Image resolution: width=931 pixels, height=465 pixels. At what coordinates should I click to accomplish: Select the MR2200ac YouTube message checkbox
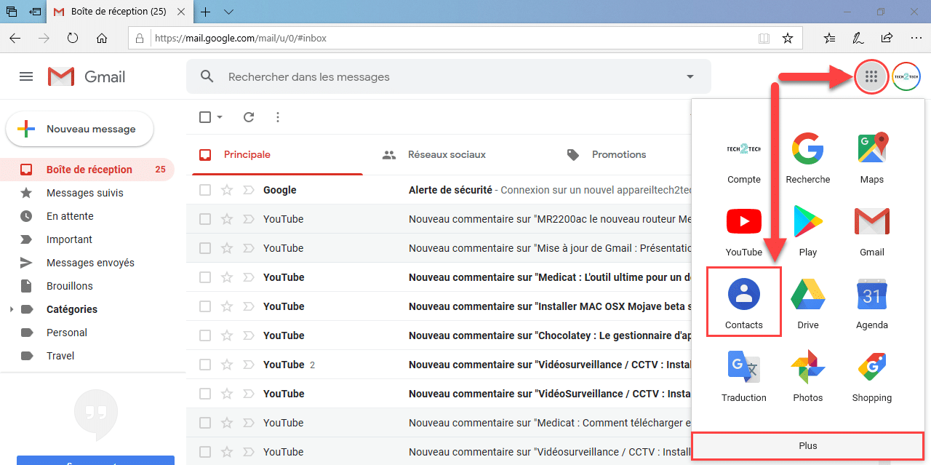(x=205, y=219)
